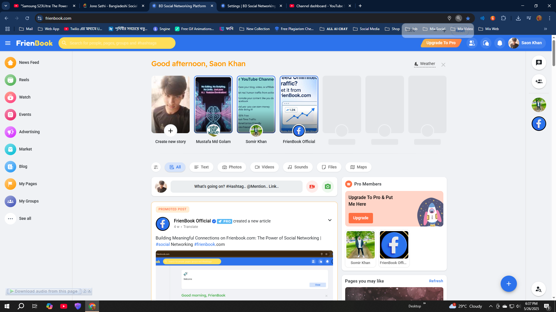Create new story with plus button
Viewport: 556px width, 312px height.
click(x=171, y=131)
